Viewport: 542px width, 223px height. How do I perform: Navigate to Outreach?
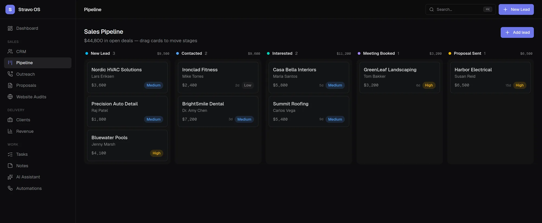(x=38, y=74)
